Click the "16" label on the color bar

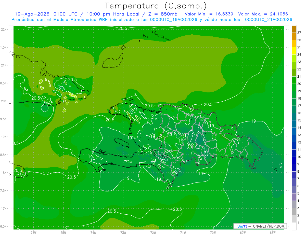299,113
